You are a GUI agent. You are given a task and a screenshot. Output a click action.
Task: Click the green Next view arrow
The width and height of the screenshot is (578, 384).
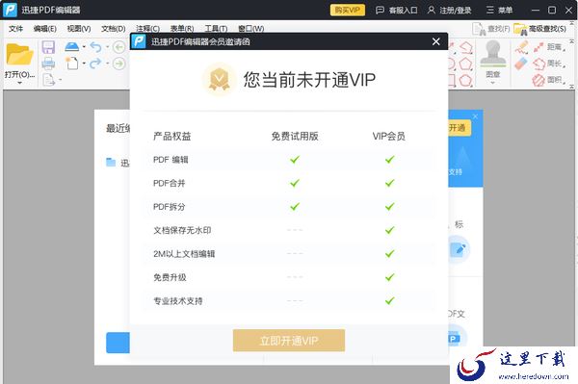118,64
